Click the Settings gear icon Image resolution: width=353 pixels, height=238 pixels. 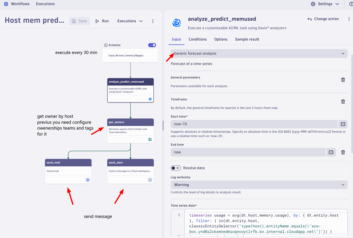pos(313,4)
